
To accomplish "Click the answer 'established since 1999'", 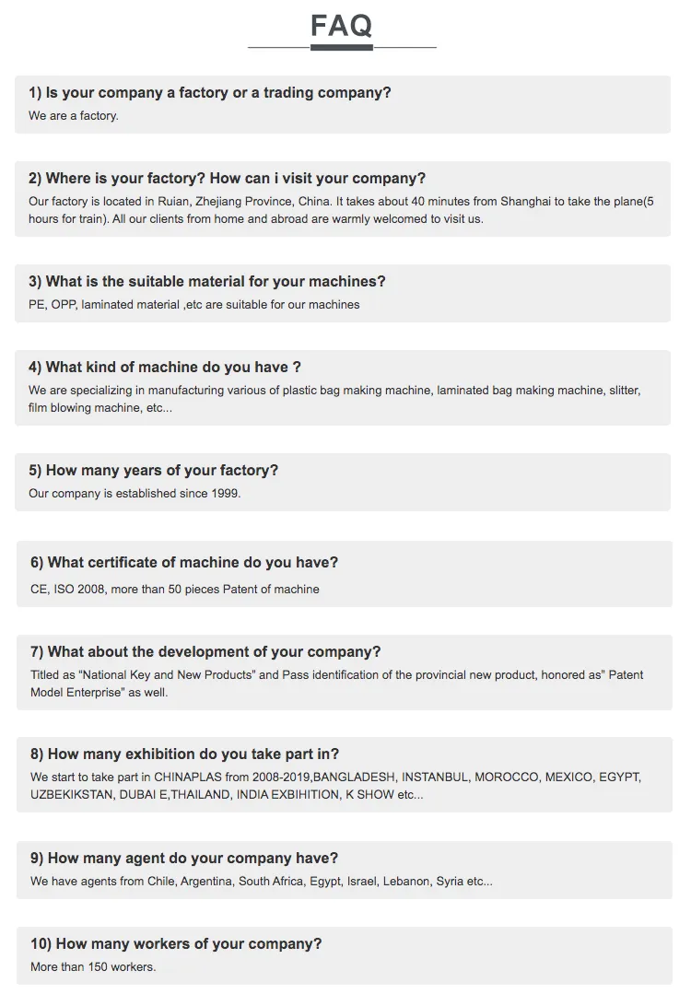I will click(135, 494).
